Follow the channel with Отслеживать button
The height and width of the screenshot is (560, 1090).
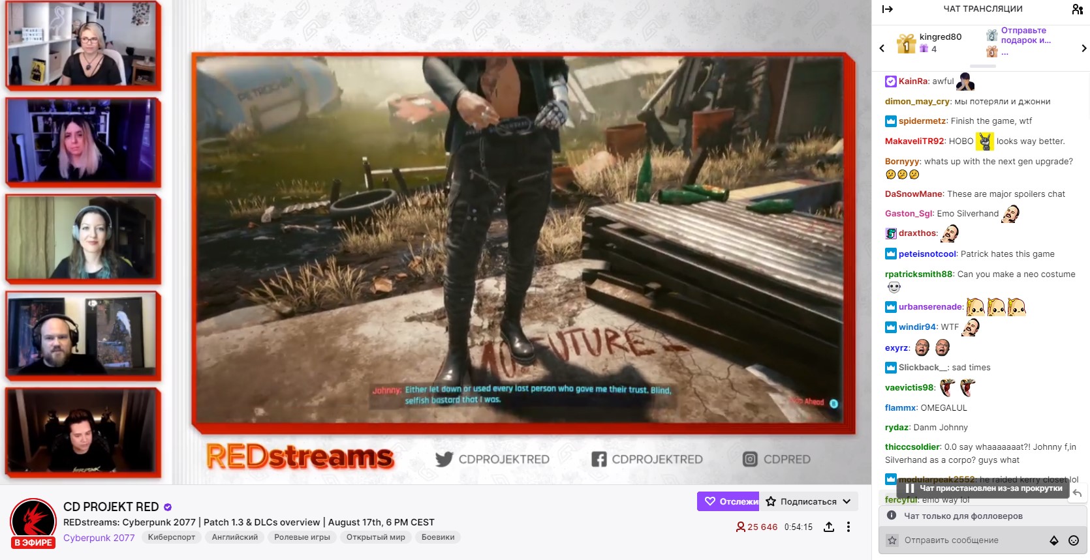[728, 501]
